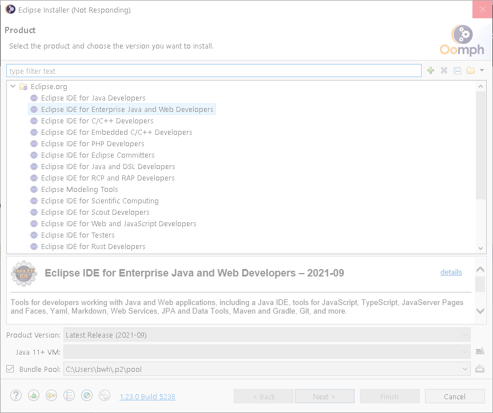493x413 pixels.
Task: Open the 1.23.0 Build 5238 link
Action: [x=147, y=396]
